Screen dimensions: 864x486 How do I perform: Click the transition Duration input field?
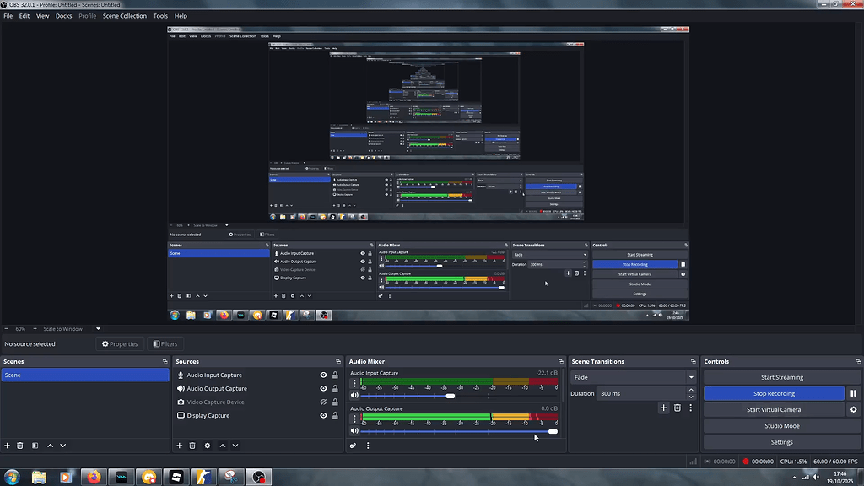point(629,393)
